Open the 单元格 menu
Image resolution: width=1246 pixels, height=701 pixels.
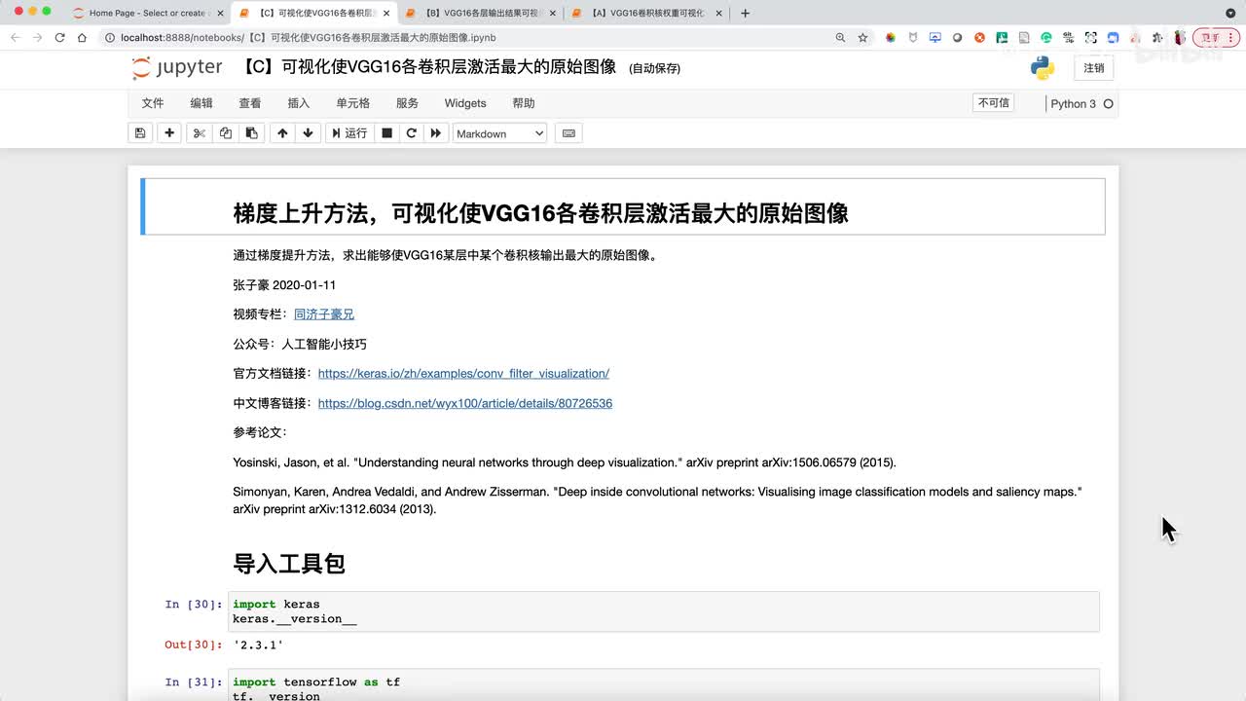[353, 103]
